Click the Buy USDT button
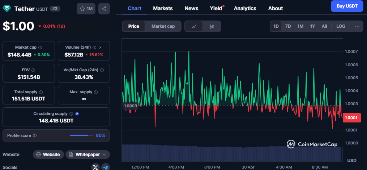Viewport: 367px width, 170px height. [x=347, y=6]
